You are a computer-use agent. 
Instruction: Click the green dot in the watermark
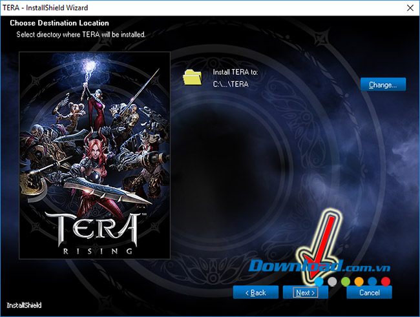point(346,281)
